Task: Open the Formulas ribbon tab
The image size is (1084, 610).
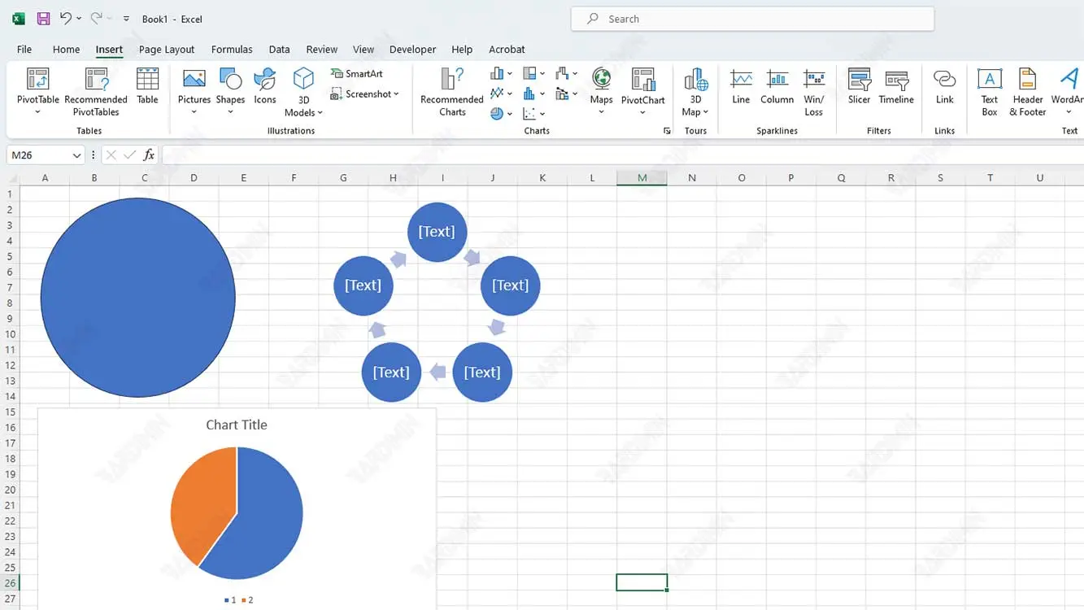Action: click(232, 50)
